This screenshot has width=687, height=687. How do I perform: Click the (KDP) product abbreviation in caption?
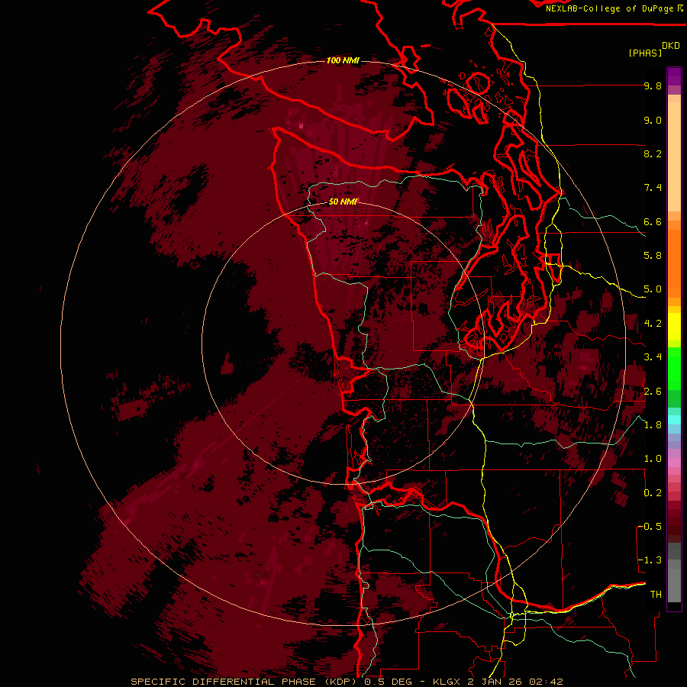click(341, 682)
